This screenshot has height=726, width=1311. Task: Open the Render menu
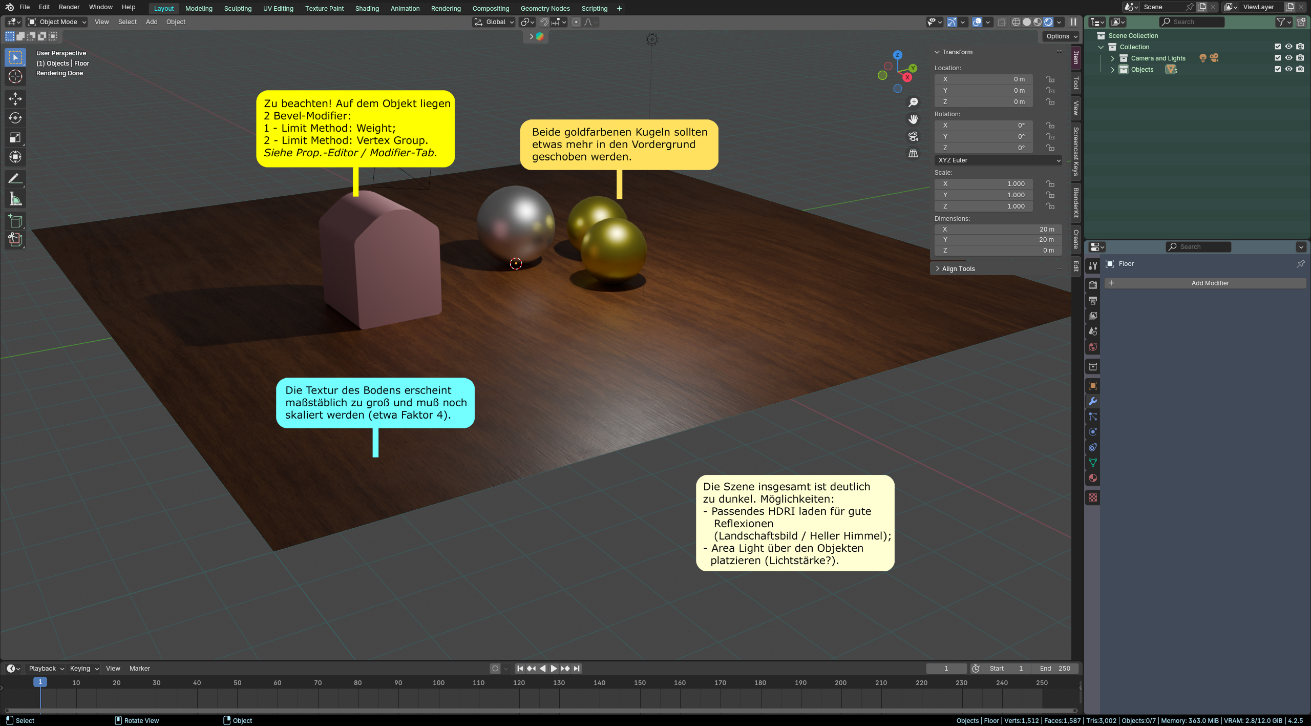tap(69, 7)
